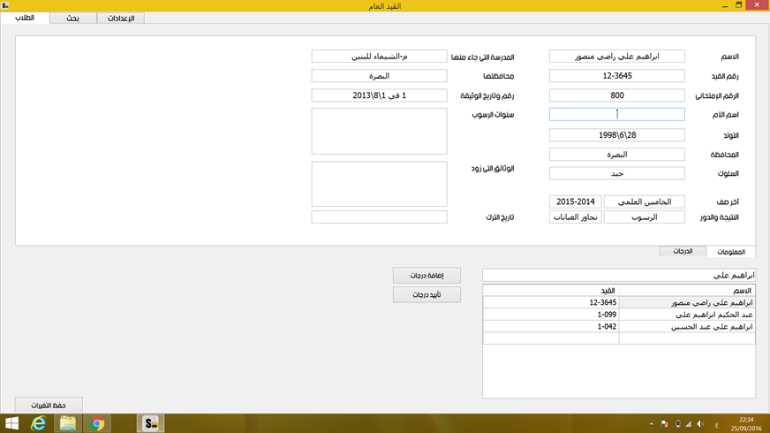This screenshot has width=770, height=433.
Task: Open the الإعدادات tab
Action: coord(120,18)
